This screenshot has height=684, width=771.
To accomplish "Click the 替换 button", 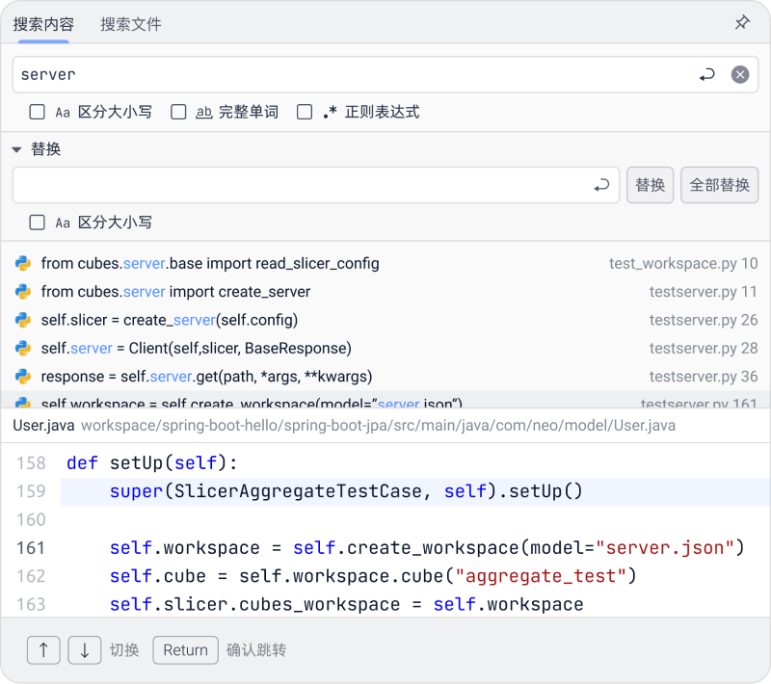I will tap(650, 185).
